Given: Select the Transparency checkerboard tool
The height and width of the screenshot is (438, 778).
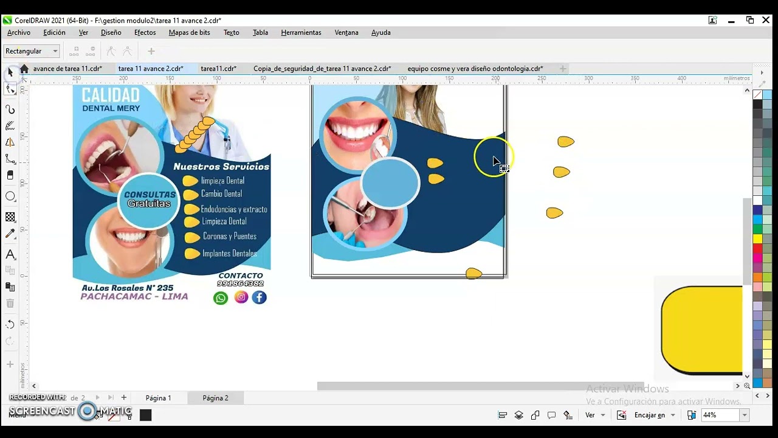Looking at the screenshot, I should [10, 217].
